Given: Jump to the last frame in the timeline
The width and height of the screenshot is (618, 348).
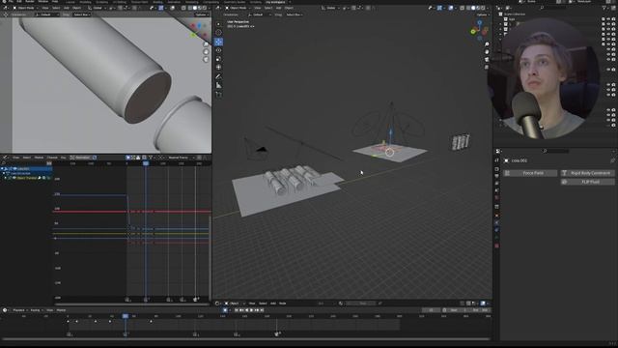Looking at the screenshot, I should (262, 310).
